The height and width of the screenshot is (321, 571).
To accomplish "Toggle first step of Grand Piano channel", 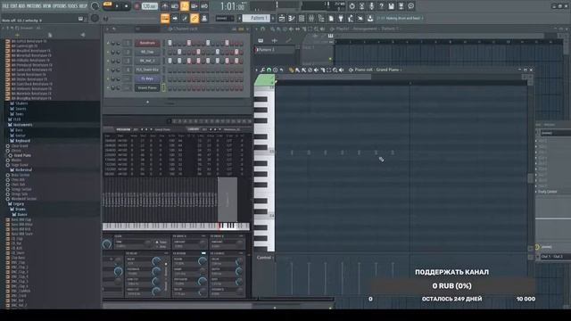I will [170, 87].
